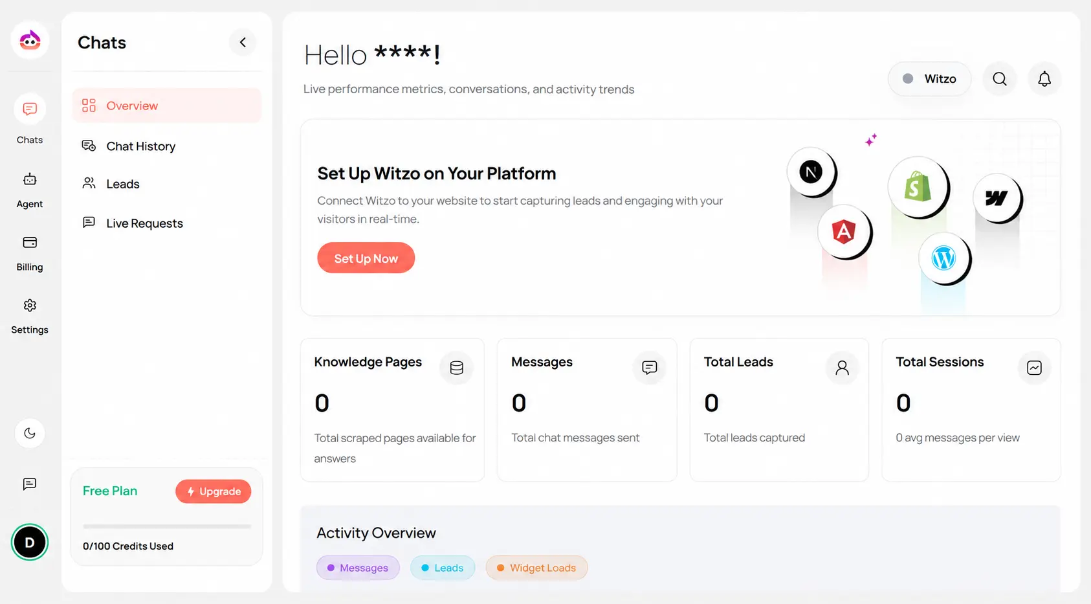Select the Overview menu item
Screen dimensions: 1091x604
(x=167, y=106)
